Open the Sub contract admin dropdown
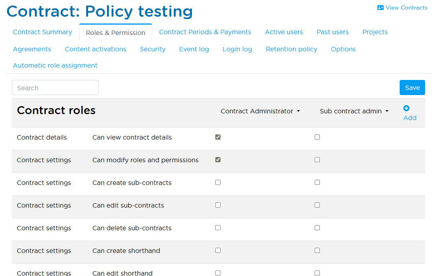The width and height of the screenshot is (439, 276). (x=354, y=111)
